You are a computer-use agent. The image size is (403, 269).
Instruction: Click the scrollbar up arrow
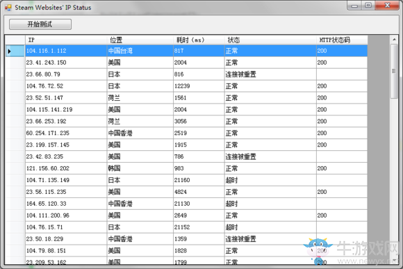tap(394, 40)
